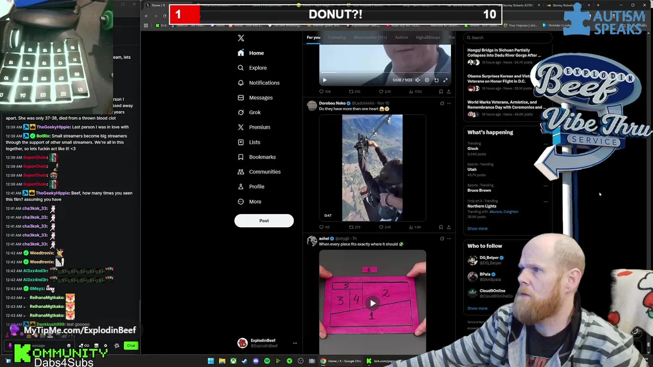Open Spotify from taskbar
Viewport: 653px width, 367px height.
[x=267, y=361]
